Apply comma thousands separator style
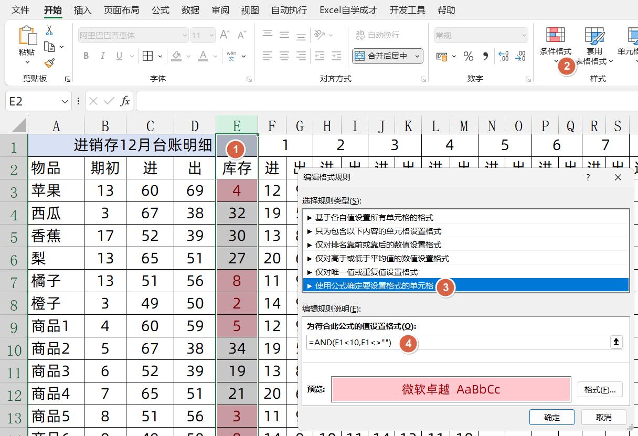The width and height of the screenshot is (638, 436). [485, 56]
